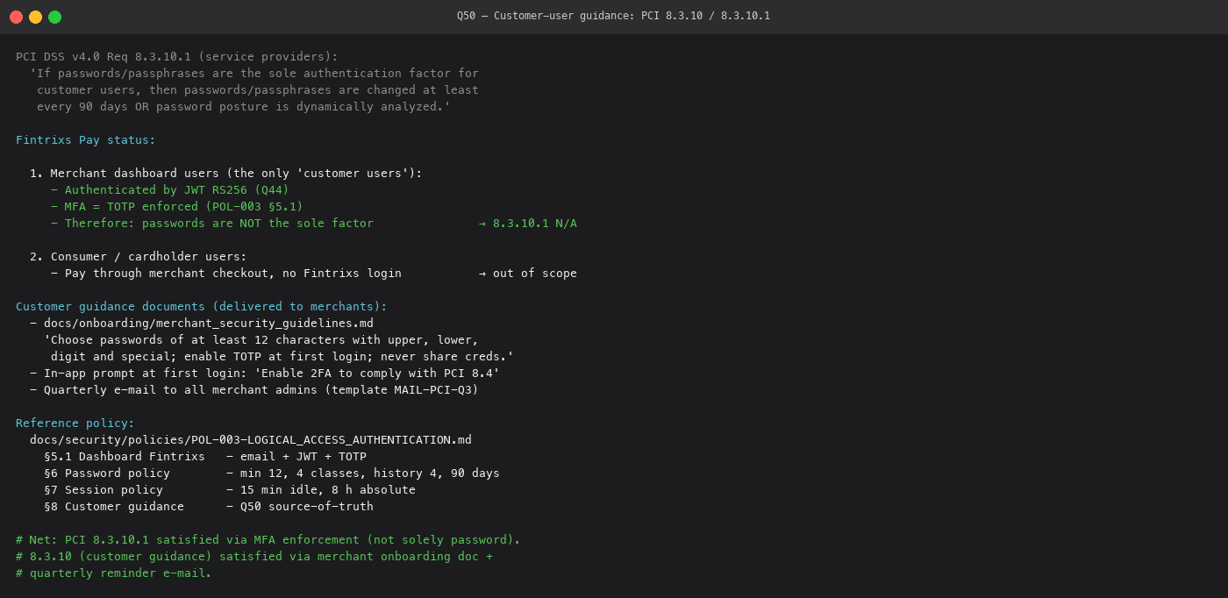This screenshot has width=1228, height=598.
Task: Click the '§8 Customer guidance' row
Action: point(209,507)
